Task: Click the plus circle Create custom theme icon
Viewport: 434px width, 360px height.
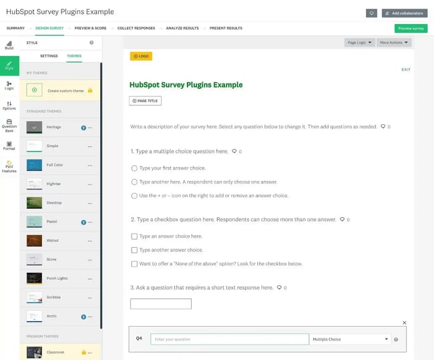Action: click(x=34, y=89)
